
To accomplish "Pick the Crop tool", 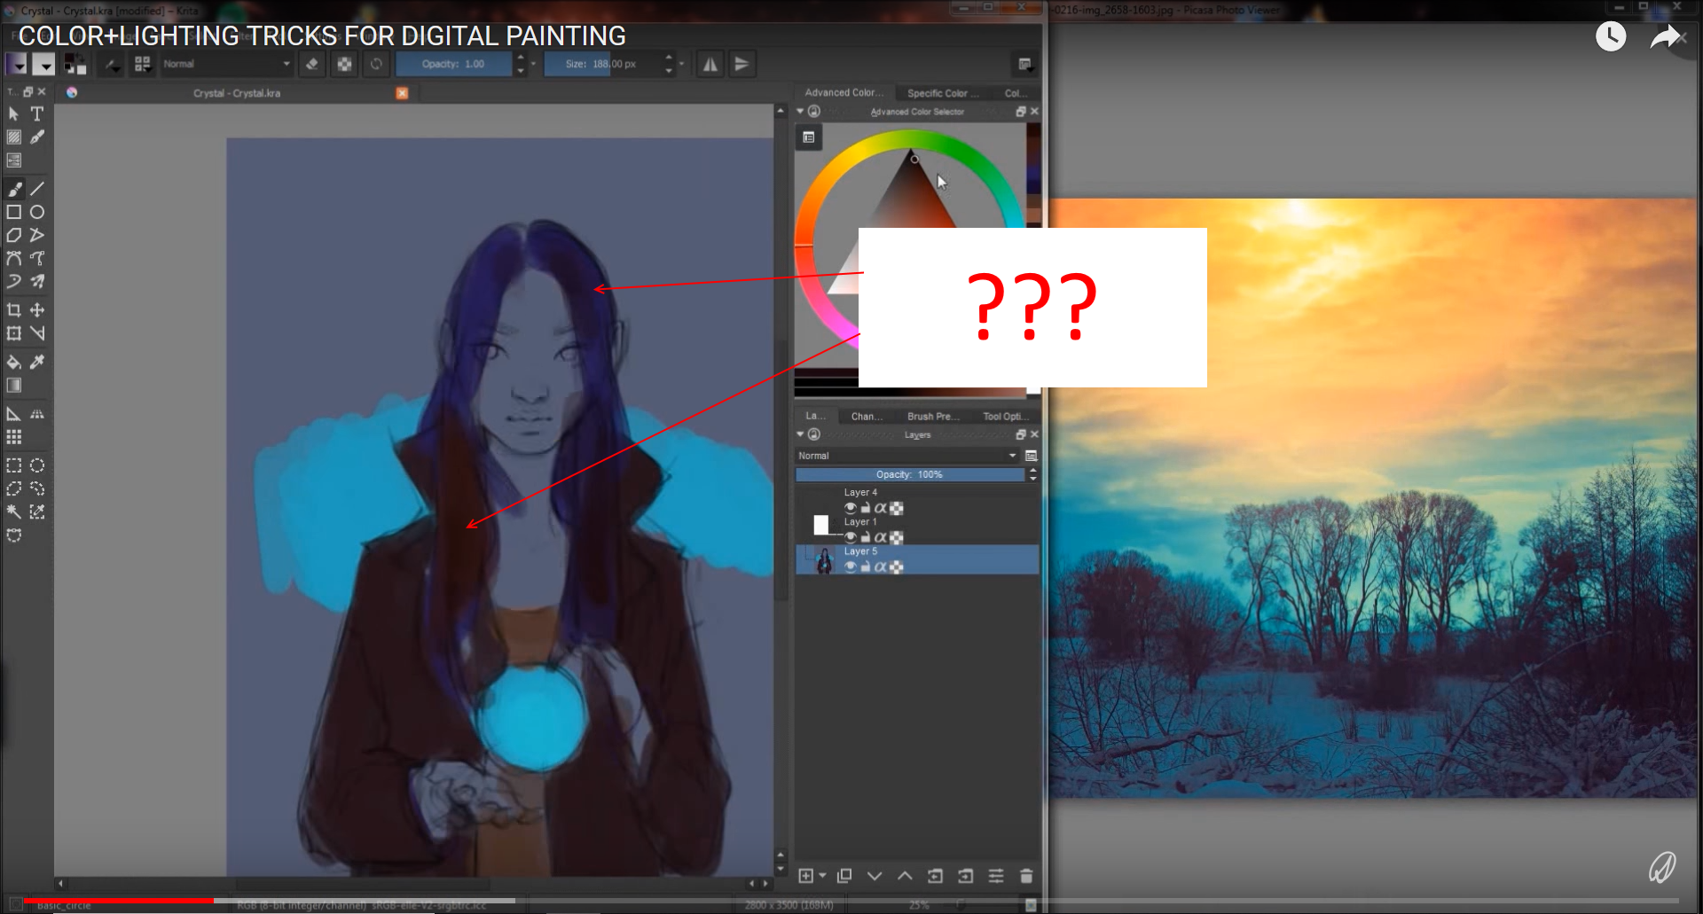I will (14, 310).
